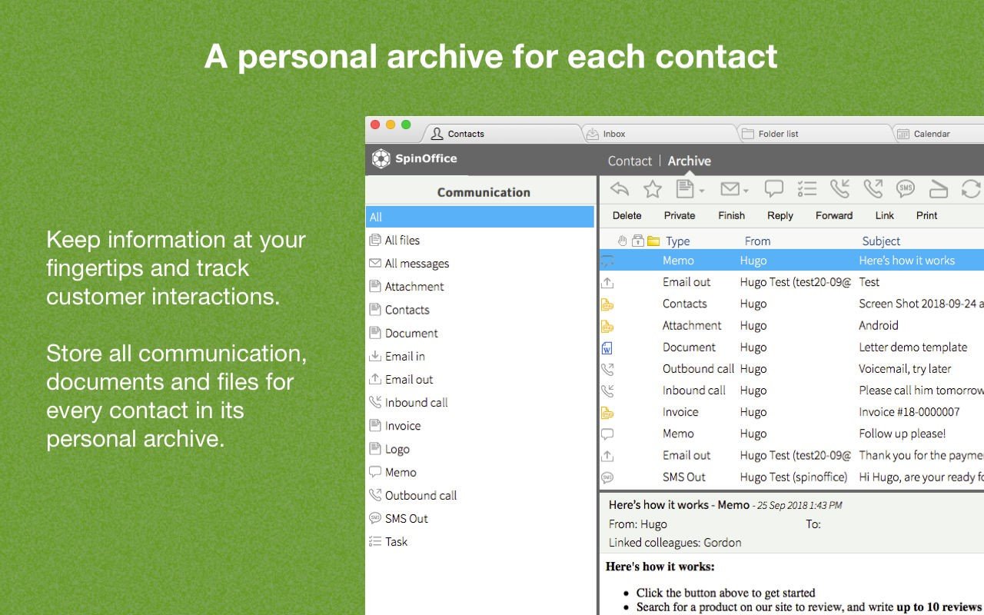The image size is (984, 615).
Task: Select All messages filter
Action: (480, 263)
